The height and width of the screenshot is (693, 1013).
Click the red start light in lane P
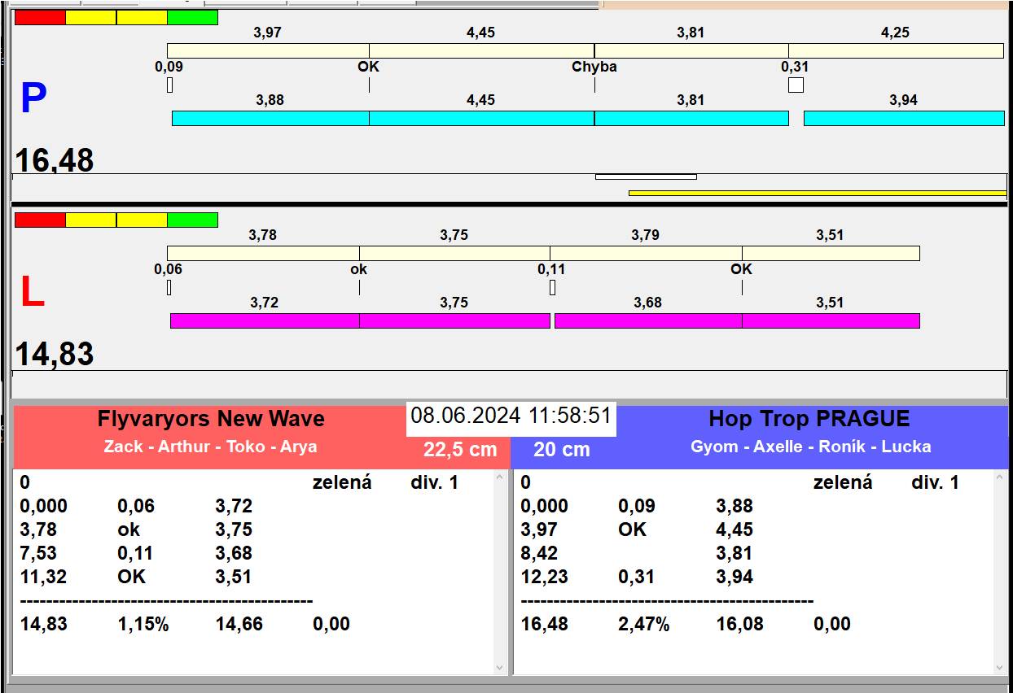pos(40,17)
